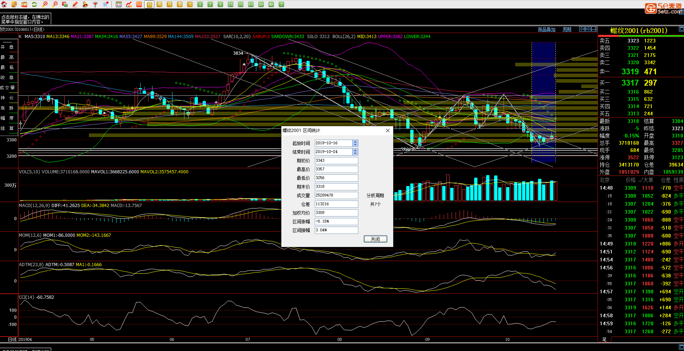Close the 区间统计 dialog with 关闭
Screen dimensions: 684x351
[x=375, y=239]
